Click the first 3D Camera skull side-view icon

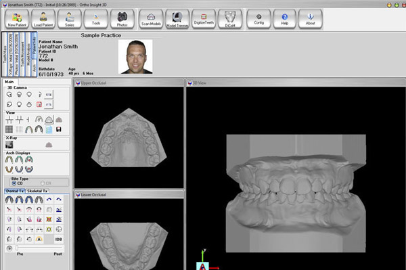click(9, 95)
